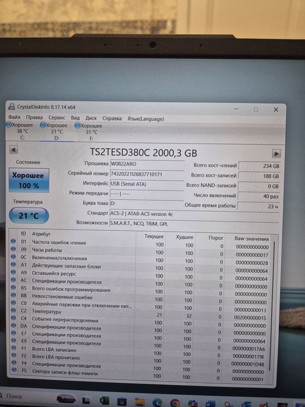Screen dimensions: 305x407
Task: Click the Порог column header
Action: pyautogui.click(x=216, y=238)
